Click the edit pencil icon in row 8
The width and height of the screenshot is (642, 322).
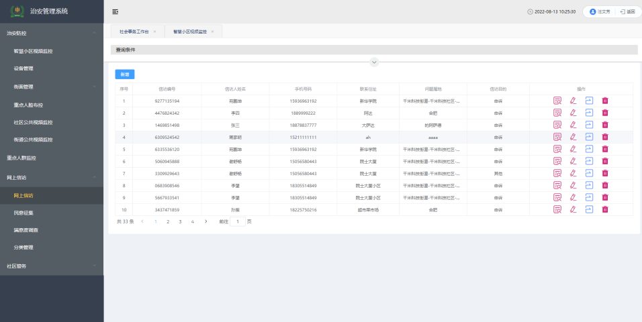pyautogui.click(x=573, y=185)
